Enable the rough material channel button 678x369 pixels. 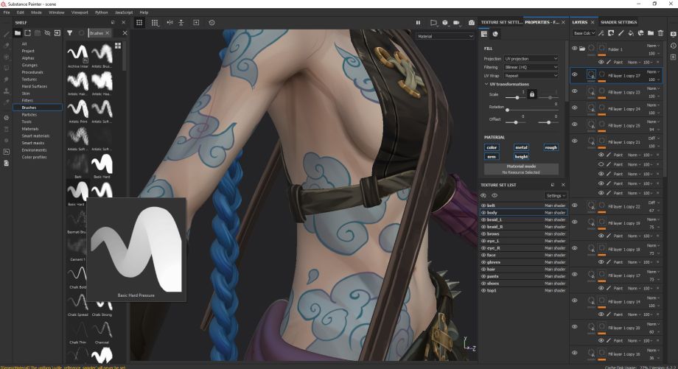[x=551, y=147]
